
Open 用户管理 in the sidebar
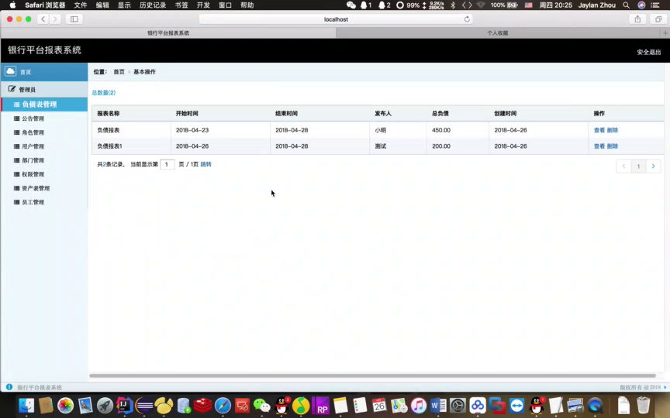pos(33,146)
